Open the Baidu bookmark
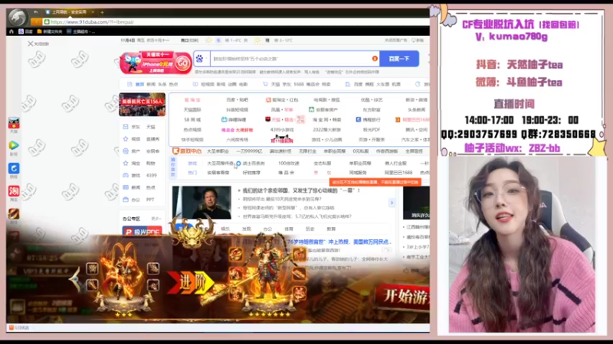 [25, 31]
